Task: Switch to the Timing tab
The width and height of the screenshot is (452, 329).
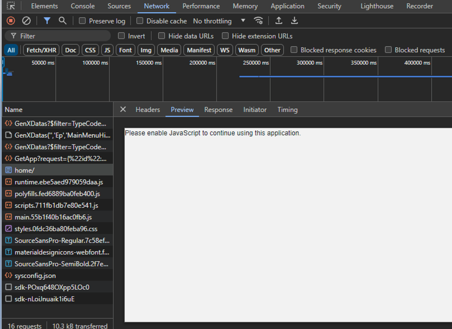Action: (x=287, y=109)
